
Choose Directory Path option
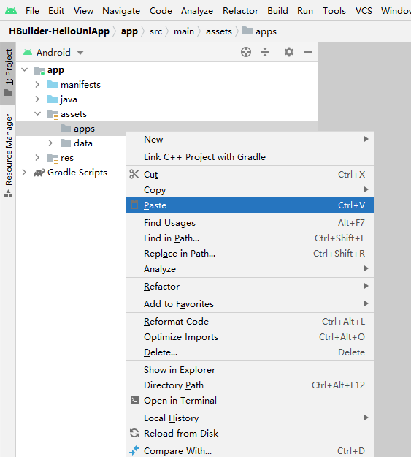click(250, 385)
